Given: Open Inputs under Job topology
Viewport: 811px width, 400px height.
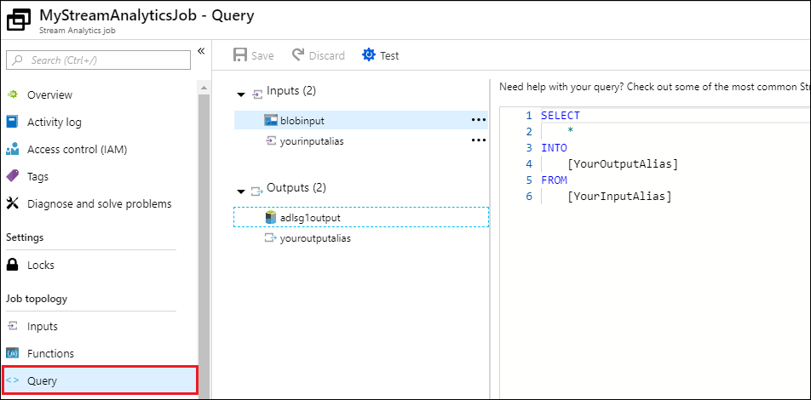Looking at the screenshot, I should [x=43, y=327].
